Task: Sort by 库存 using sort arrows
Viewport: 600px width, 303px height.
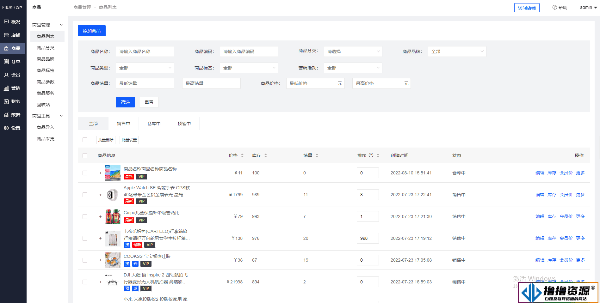Action: pyautogui.click(x=266, y=155)
